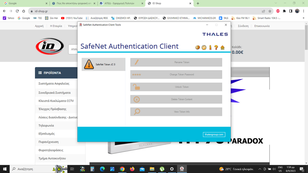Open the About info 'i' icon
The height and width of the screenshot is (173, 308).
(210, 47)
